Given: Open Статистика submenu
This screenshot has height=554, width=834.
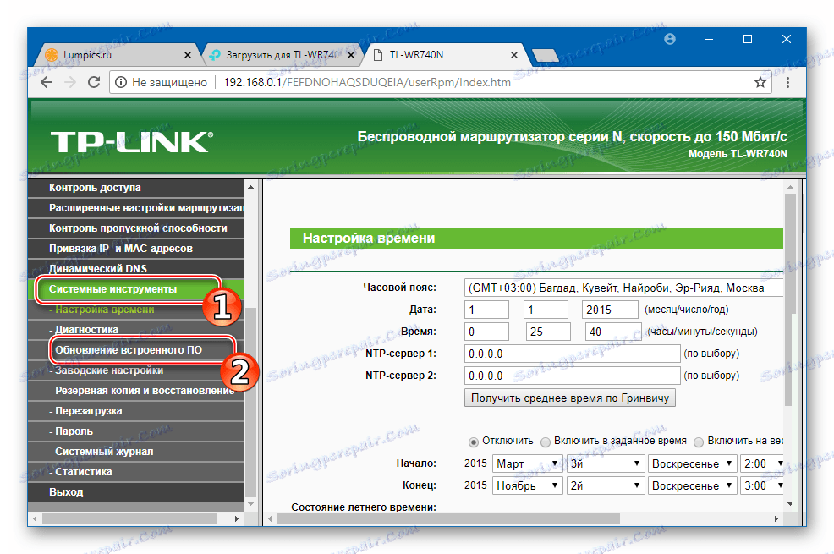Looking at the screenshot, I should 135,472.
